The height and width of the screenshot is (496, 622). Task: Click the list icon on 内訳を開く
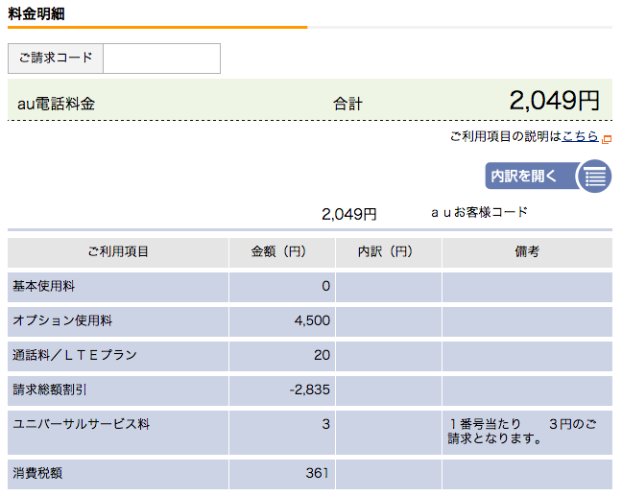point(595,176)
